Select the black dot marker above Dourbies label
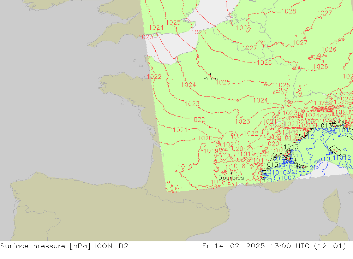Screen dimensions: 353x259 pos(232,173)
